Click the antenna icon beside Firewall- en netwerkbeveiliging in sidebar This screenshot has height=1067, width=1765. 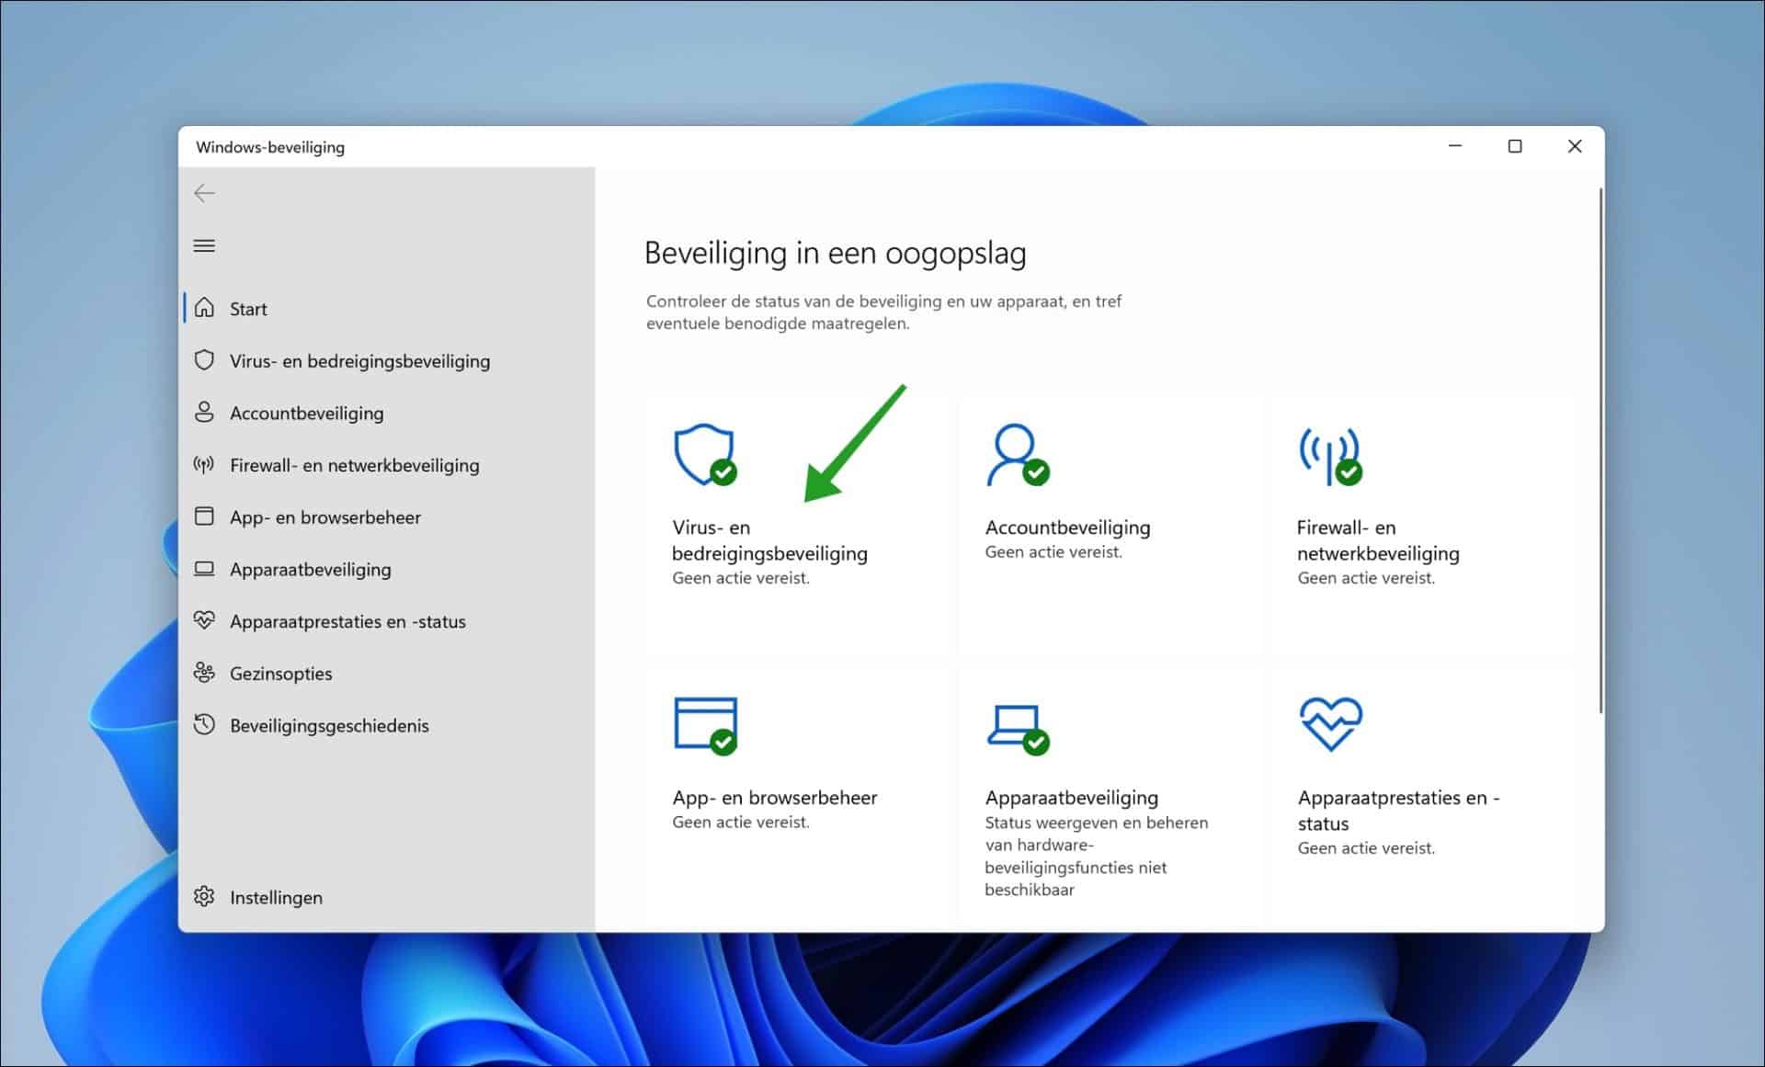[204, 465]
